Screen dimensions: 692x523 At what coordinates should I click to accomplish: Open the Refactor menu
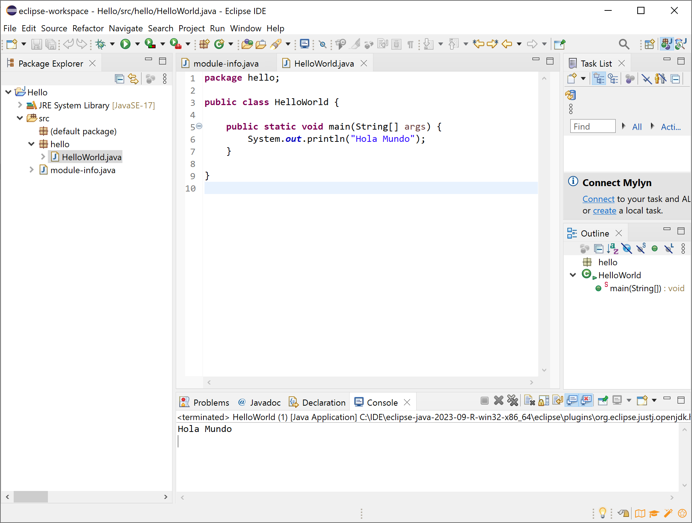[x=88, y=28]
